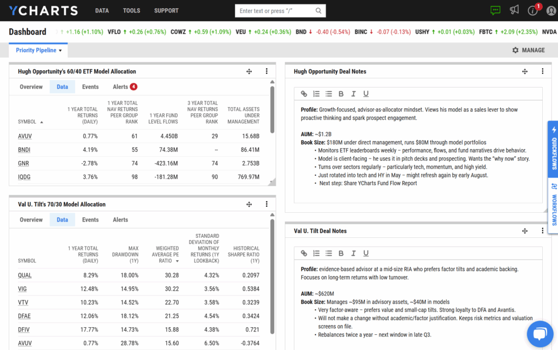This screenshot has width=558, height=350.
Task: Click the COWZ ticker in the ticker strip
Action: [178, 32]
